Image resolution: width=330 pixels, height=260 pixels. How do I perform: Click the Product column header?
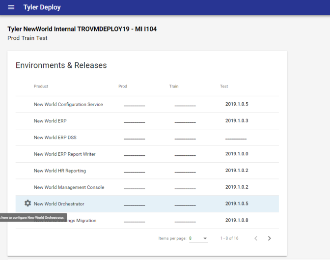click(x=41, y=87)
